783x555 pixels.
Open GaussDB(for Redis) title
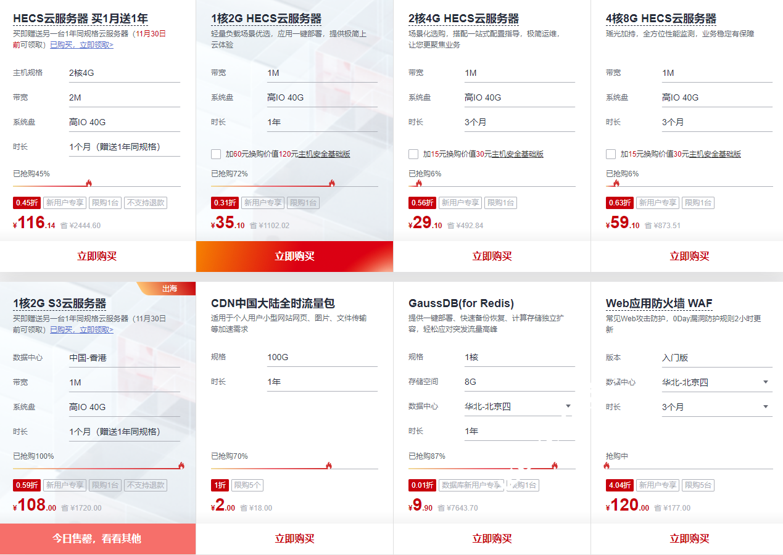click(461, 303)
